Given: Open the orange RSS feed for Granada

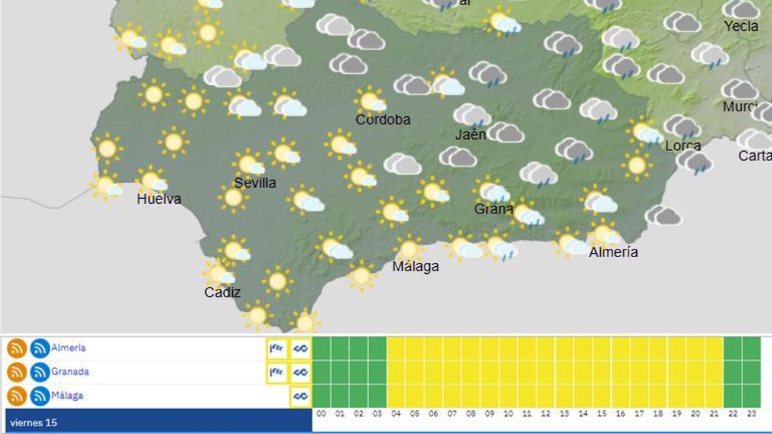Looking at the screenshot, I should coord(17,372).
